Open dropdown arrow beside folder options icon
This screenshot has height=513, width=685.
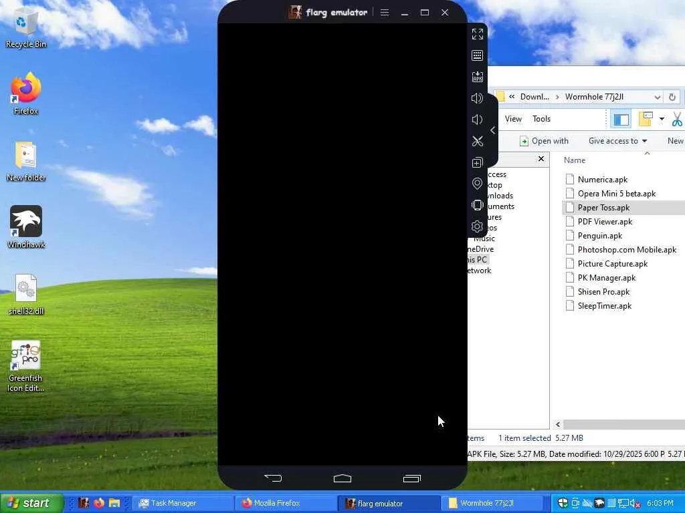[x=662, y=119]
